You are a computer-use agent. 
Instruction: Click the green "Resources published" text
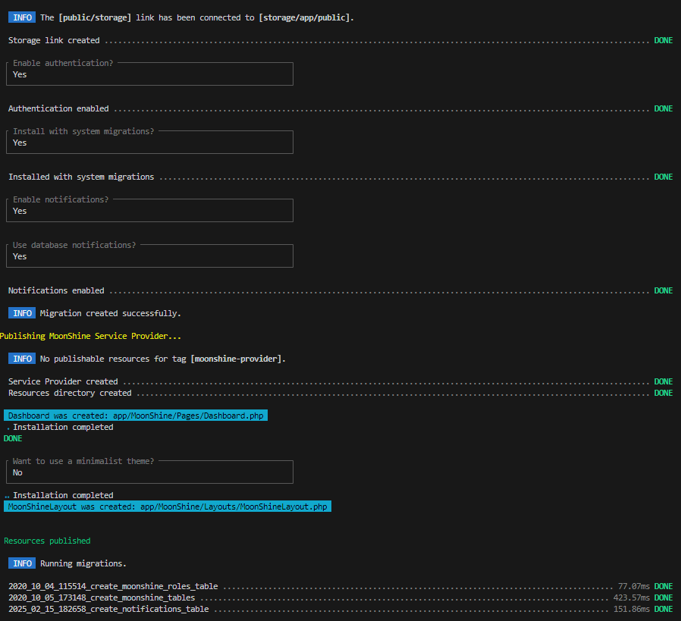(x=47, y=541)
